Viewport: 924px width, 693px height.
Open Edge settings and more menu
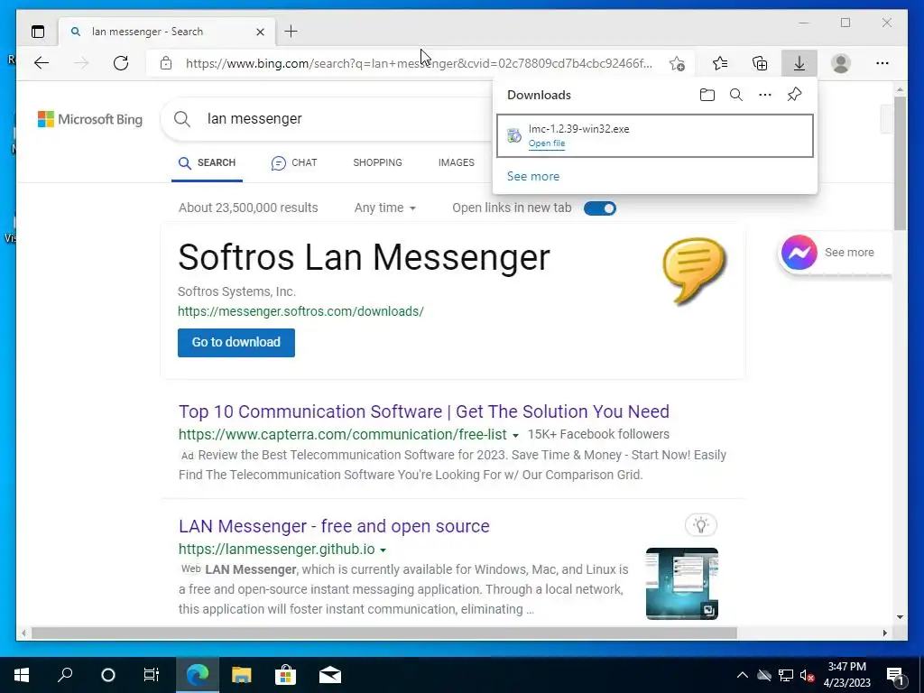point(882,63)
